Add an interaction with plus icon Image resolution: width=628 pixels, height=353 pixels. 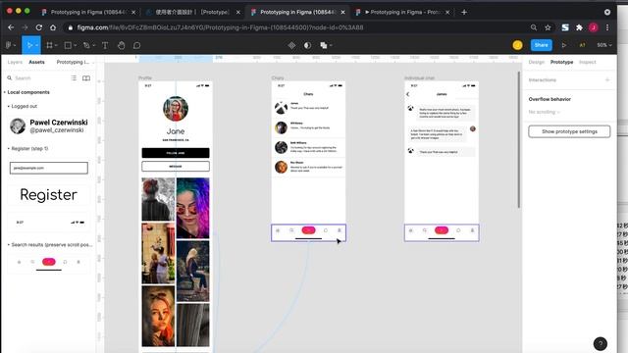(607, 80)
